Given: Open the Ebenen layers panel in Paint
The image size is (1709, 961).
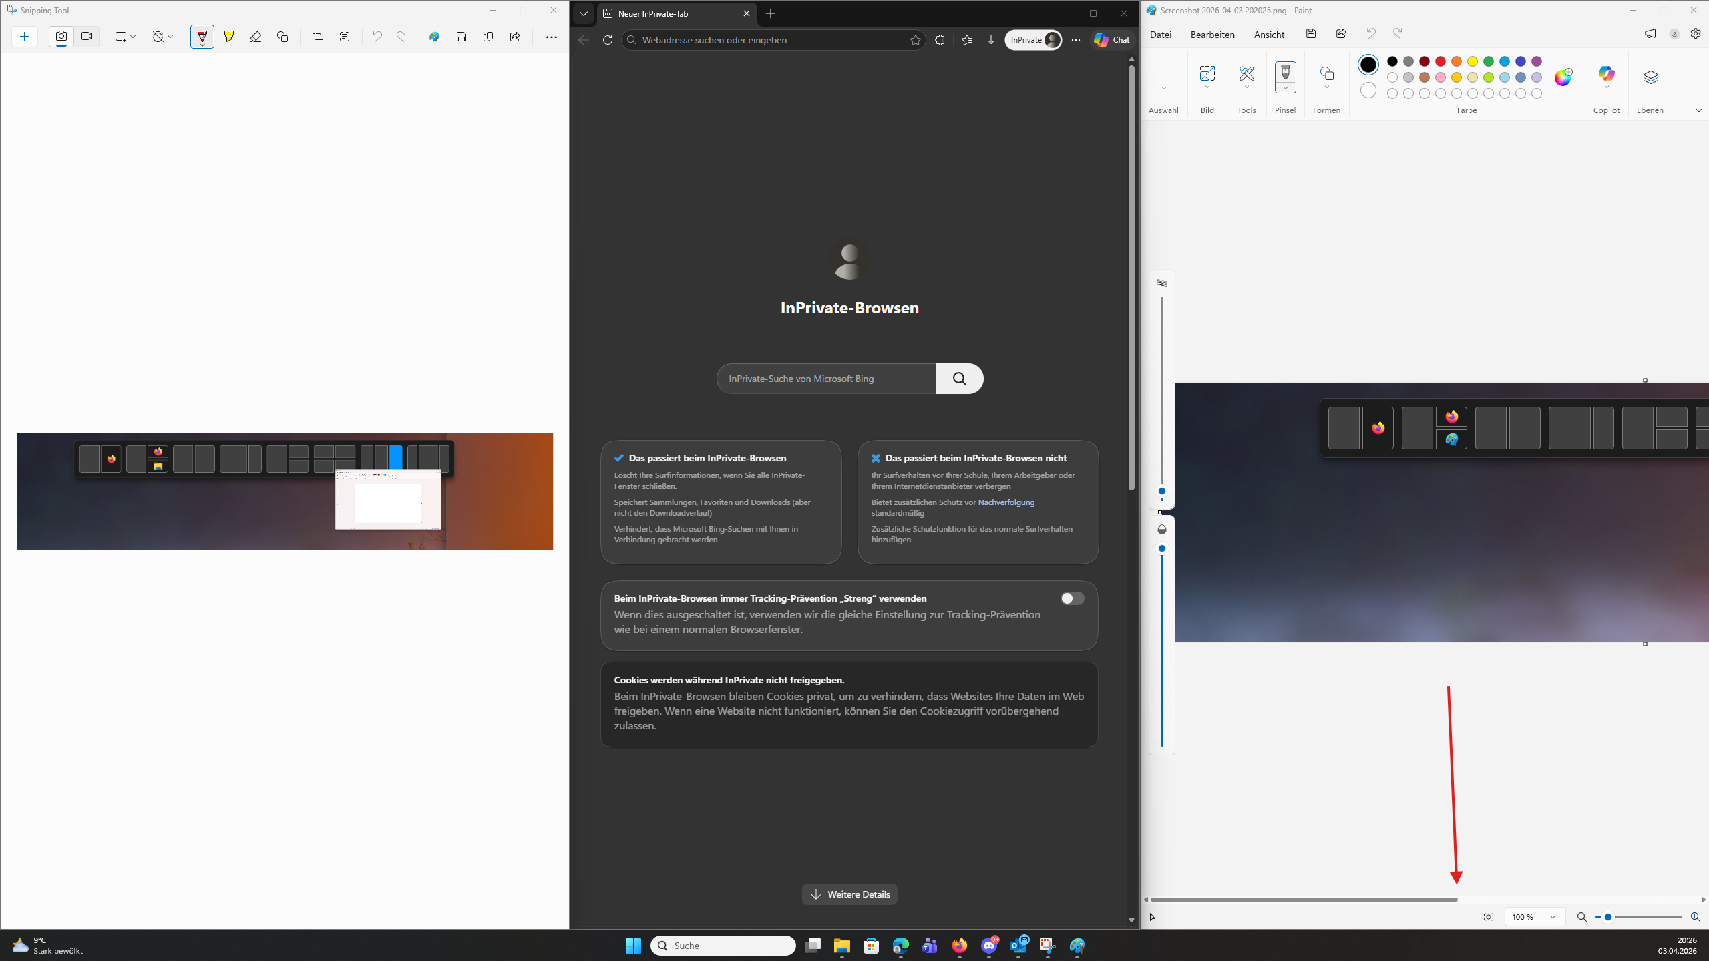Looking at the screenshot, I should (x=1650, y=78).
